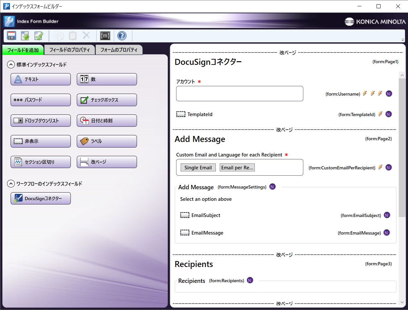This screenshot has width=408, height=310.
Task: Click the TemplateId field name
Action: coord(200,114)
